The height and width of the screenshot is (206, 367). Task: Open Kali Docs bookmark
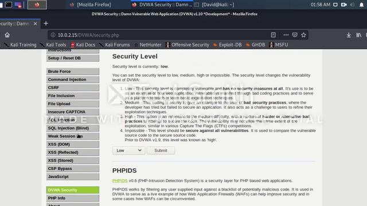83,45
